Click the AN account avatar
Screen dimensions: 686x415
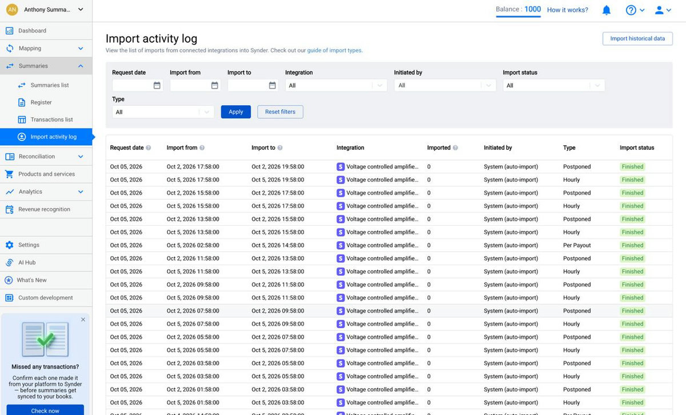click(11, 10)
